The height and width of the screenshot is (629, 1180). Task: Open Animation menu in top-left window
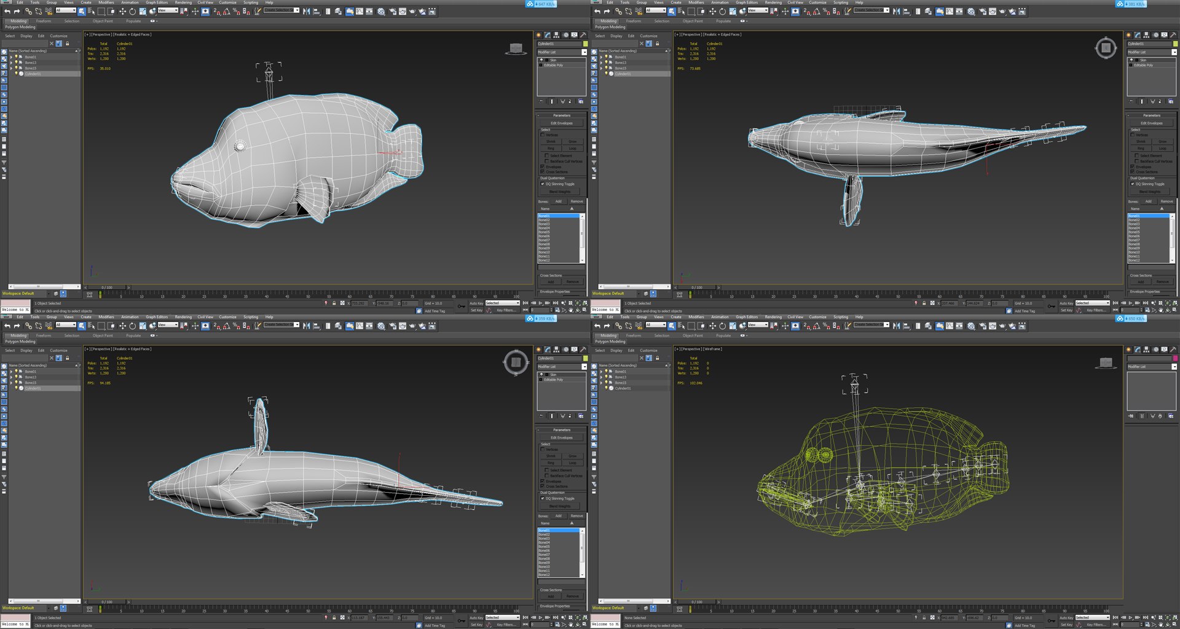coord(130,2)
